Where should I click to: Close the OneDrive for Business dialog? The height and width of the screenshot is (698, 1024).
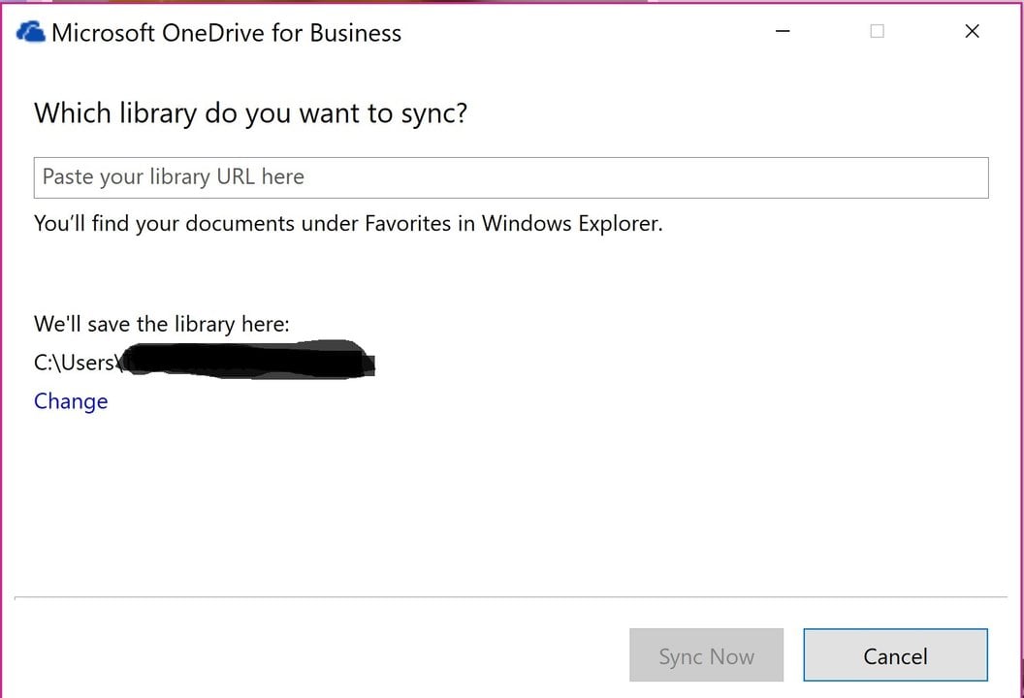click(972, 31)
